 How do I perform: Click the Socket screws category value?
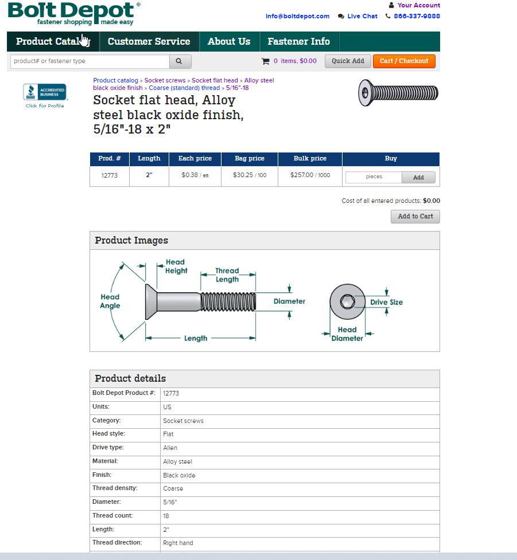(x=183, y=421)
